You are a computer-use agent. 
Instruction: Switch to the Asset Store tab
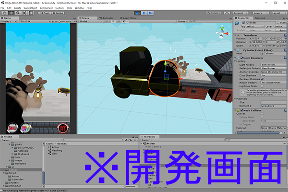click(x=129, y=18)
